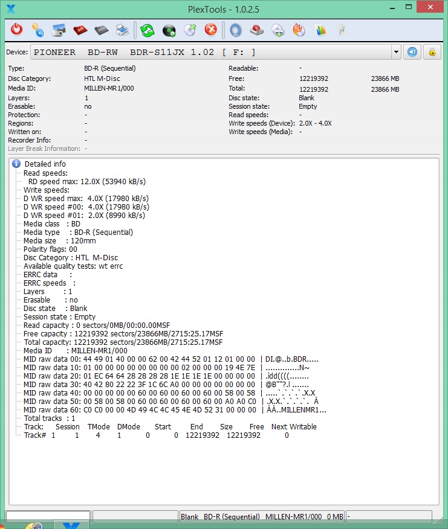Select the Read speeds tree node
Image resolution: width=448 pixels, height=529 pixels.
45,173
